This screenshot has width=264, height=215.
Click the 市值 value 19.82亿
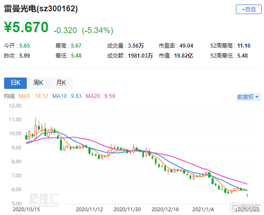click(x=184, y=56)
